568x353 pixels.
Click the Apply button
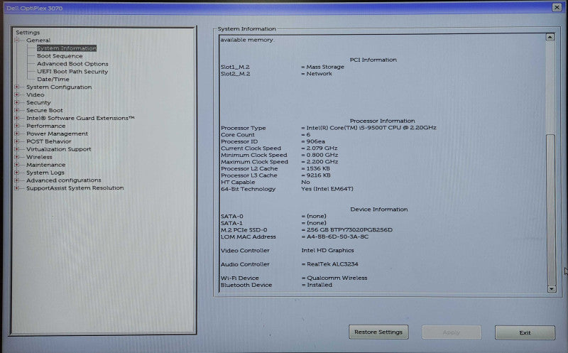[x=452, y=332]
